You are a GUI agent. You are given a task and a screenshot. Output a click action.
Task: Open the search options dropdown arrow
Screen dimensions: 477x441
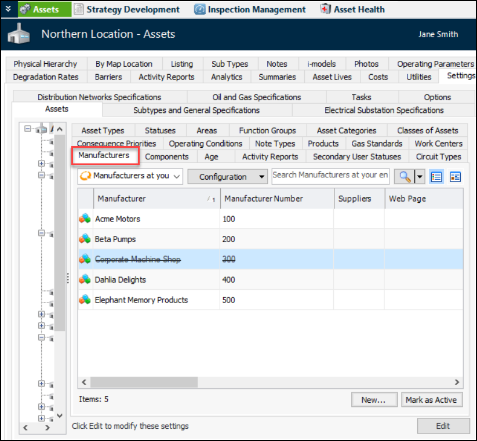(x=420, y=177)
